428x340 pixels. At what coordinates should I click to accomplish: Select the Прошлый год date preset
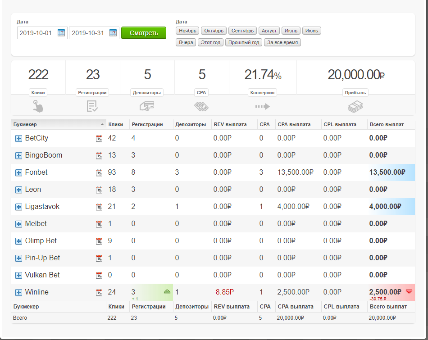[244, 42]
